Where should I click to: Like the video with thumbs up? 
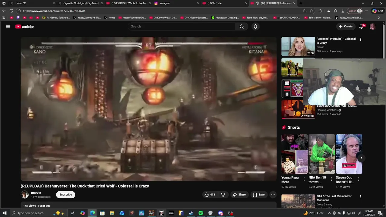pyautogui.click(x=210, y=195)
